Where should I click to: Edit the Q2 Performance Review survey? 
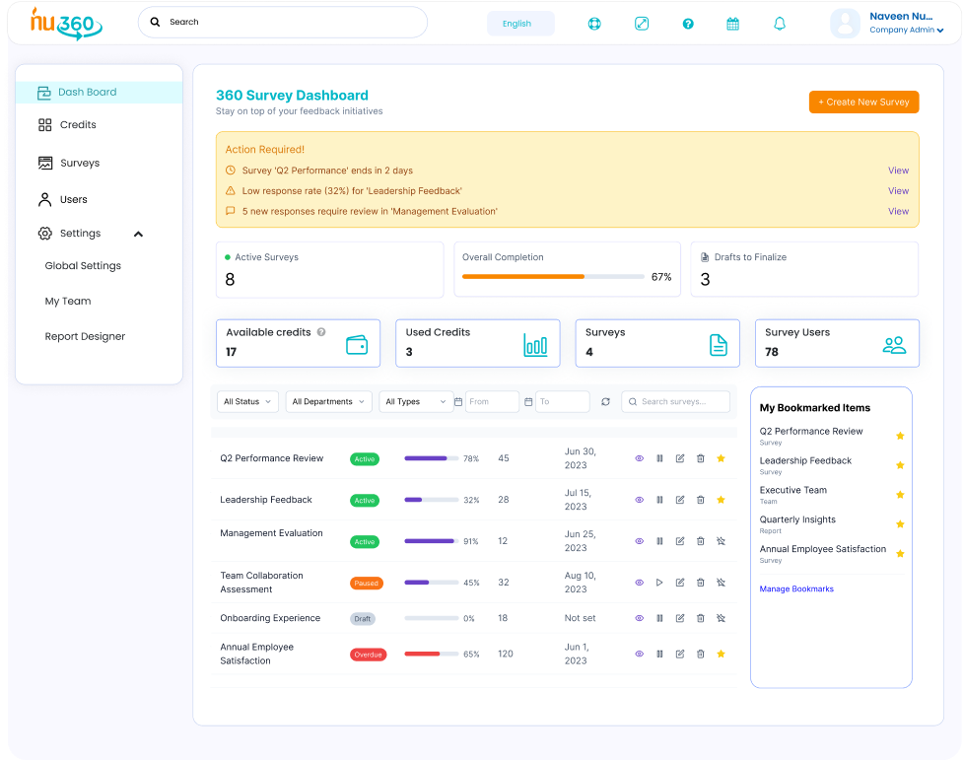point(679,458)
